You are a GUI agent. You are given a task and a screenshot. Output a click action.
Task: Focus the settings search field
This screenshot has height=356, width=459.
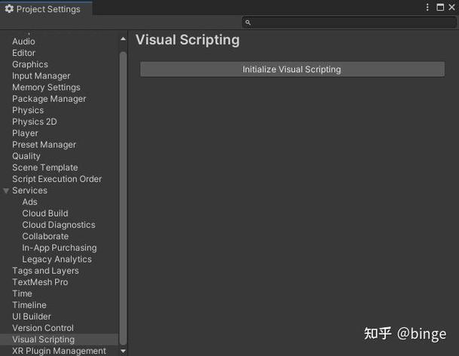[349, 23]
